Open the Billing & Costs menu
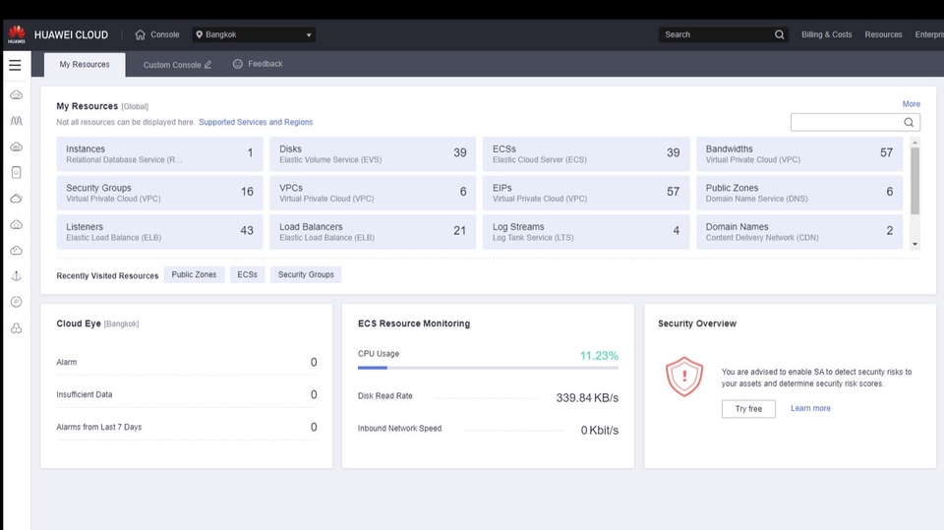This screenshot has height=530, width=944. click(x=826, y=34)
